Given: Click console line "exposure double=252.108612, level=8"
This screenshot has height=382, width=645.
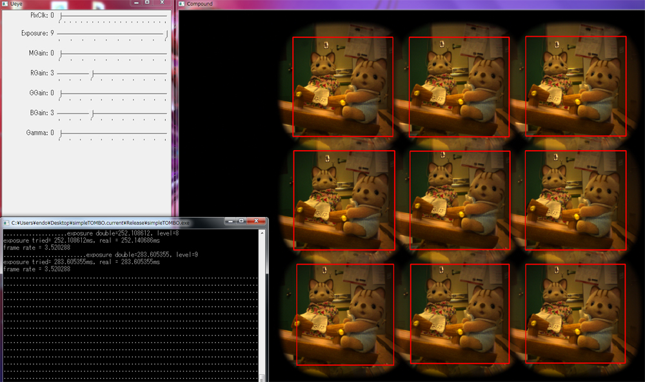Looking at the screenshot, I should [x=123, y=233].
